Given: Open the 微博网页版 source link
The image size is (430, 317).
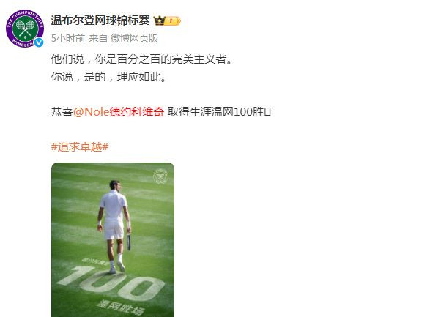Looking at the screenshot, I should [134, 38].
